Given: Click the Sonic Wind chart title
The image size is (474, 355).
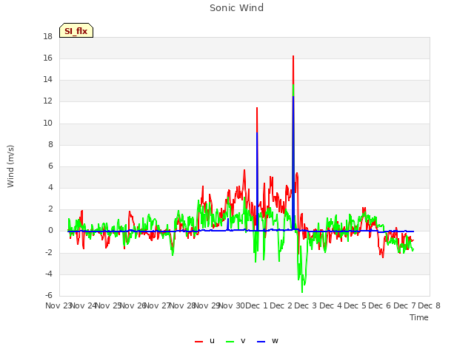Looking at the screenshot, I should pyautogui.click(x=237, y=7).
